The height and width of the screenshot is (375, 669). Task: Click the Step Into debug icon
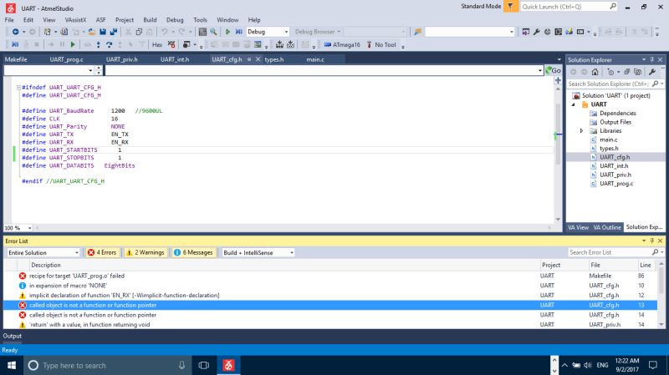pyautogui.click(x=99, y=45)
